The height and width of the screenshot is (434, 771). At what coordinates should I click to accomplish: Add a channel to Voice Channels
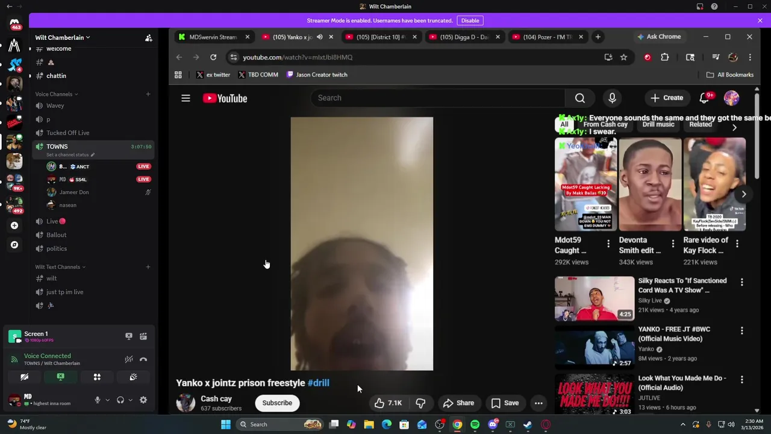pyautogui.click(x=148, y=94)
